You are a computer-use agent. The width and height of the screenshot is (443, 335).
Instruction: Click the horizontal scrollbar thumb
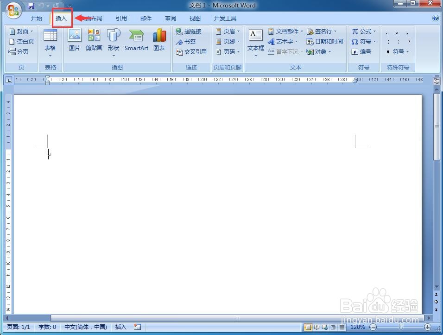click(237, 318)
